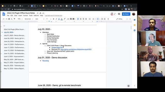This screenshot has height=92, width=165.
Task: Open Google Tasks side panel icon
Action: coord(135,30)
